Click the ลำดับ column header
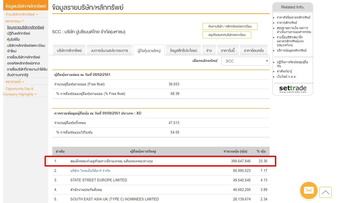This screenshot has height=203, width=337. 60,151
